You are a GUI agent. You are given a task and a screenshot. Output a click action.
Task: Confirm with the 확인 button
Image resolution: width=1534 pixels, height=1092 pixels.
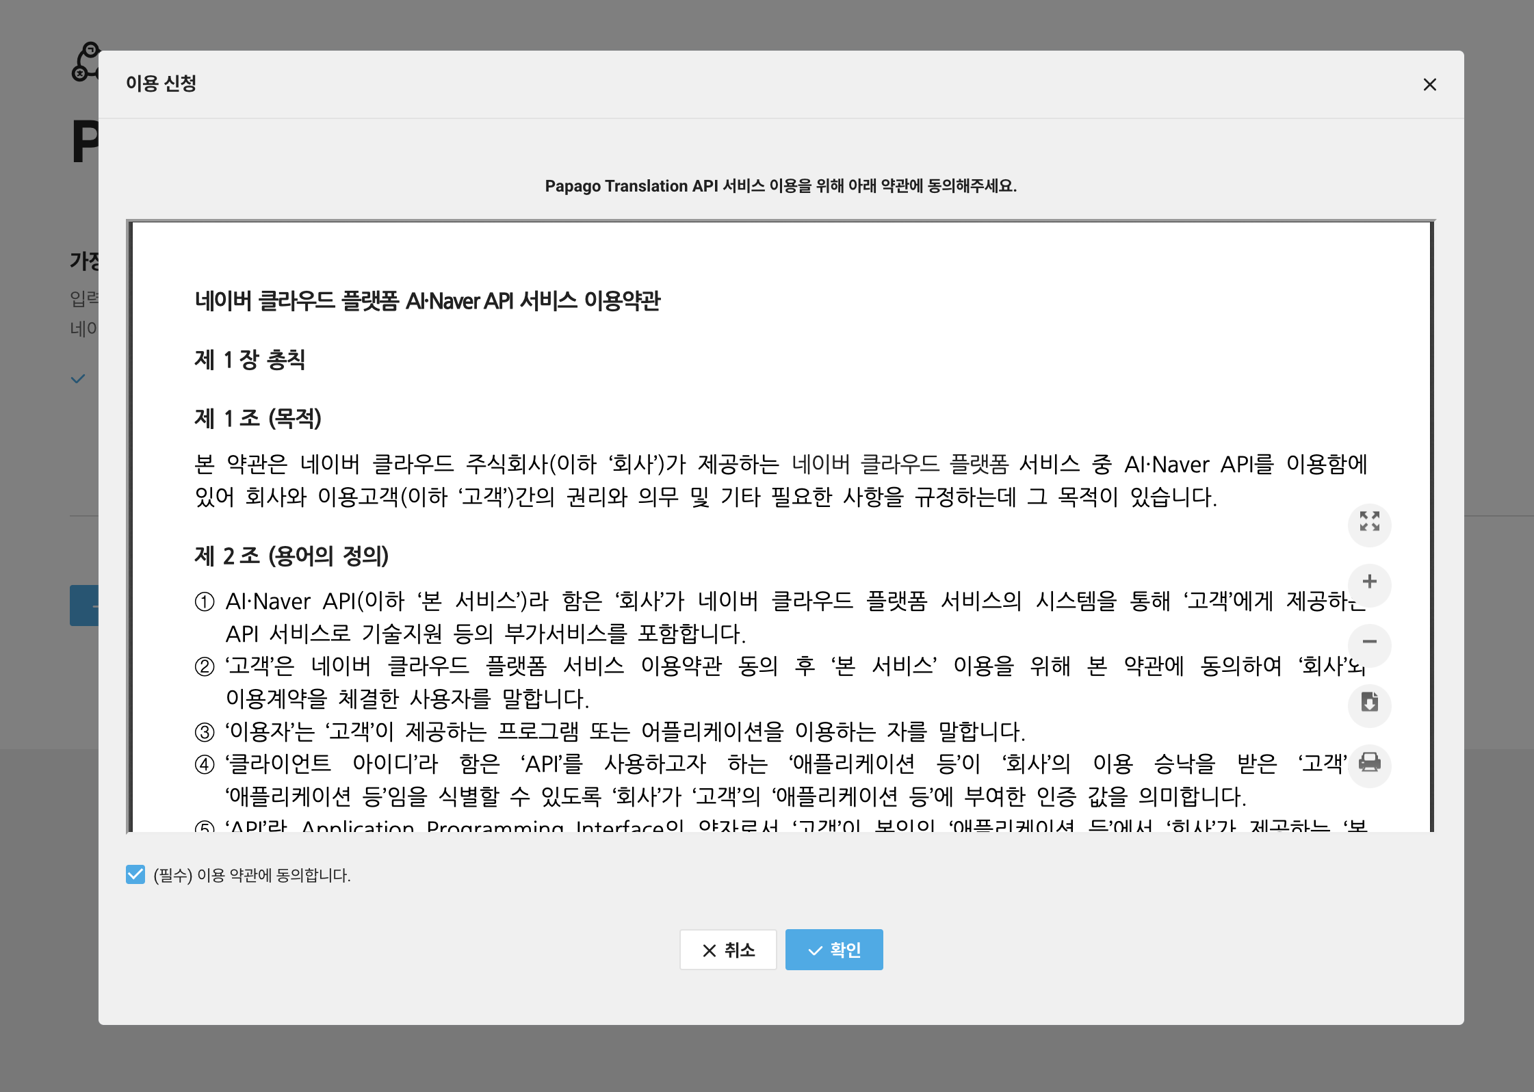click(x=833, y=950)
